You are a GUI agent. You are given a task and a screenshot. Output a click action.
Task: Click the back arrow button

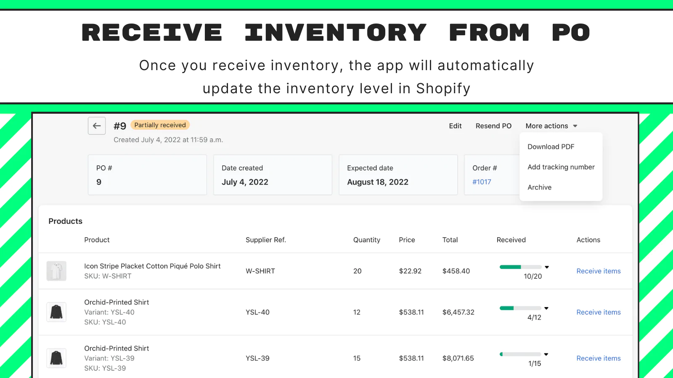[x=97, y=126]
